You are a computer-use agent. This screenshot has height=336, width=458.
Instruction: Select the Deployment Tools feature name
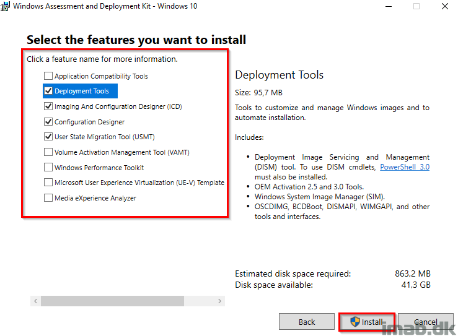(81, 91)
